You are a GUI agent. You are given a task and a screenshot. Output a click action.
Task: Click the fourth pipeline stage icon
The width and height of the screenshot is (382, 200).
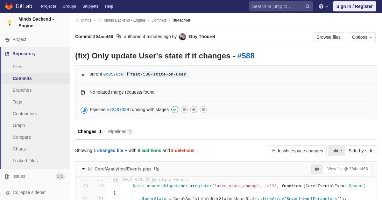coord(203,110)
